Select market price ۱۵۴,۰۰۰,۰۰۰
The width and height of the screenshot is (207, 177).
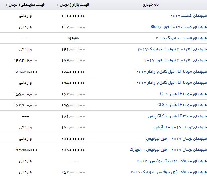coord(73,61)
